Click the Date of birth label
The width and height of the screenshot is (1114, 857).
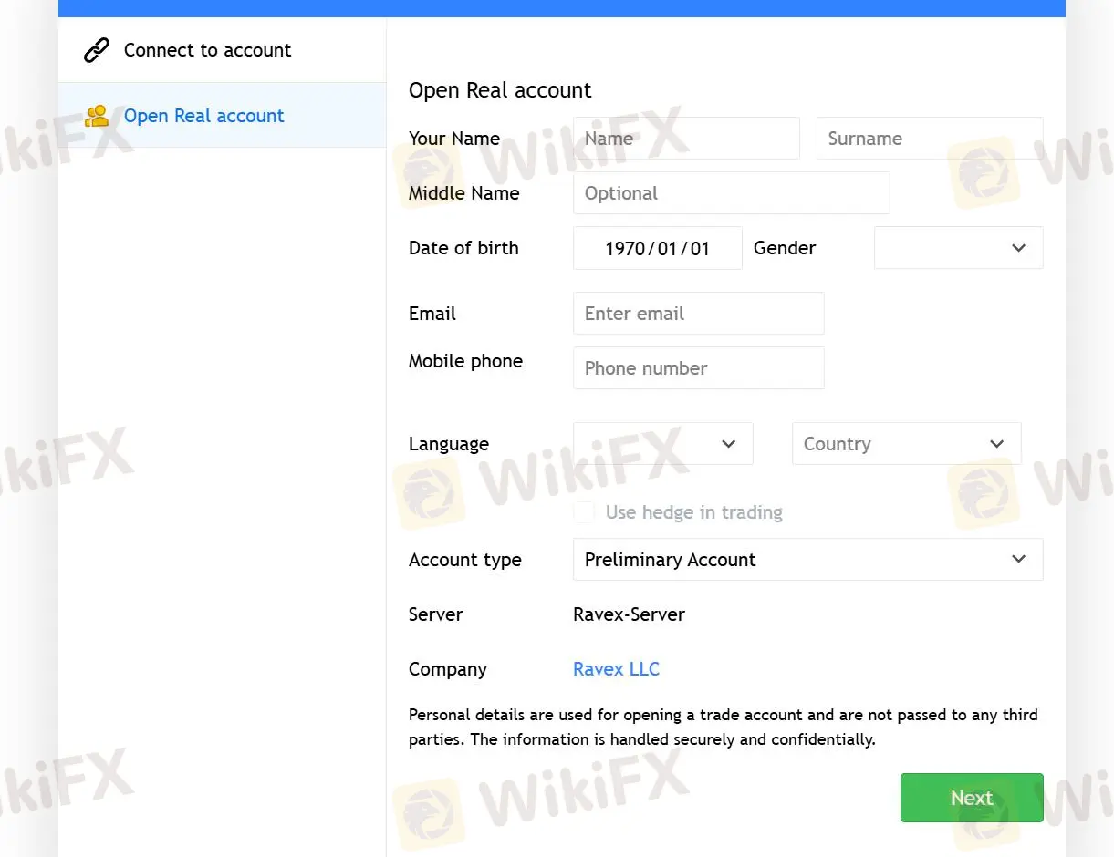click(x=463, y=248)
